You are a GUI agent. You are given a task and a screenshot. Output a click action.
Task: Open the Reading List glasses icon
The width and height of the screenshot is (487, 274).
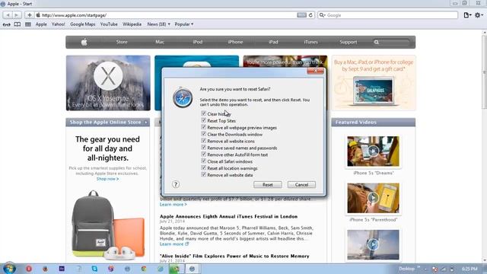click(x=7, y=24)
